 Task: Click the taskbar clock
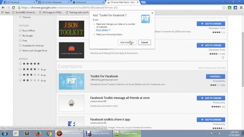point(234,134)
